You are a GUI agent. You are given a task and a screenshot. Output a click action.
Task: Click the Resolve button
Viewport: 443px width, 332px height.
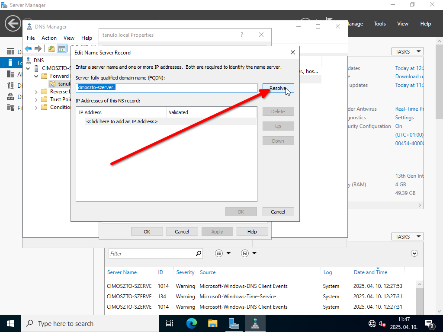coord(278,88)
